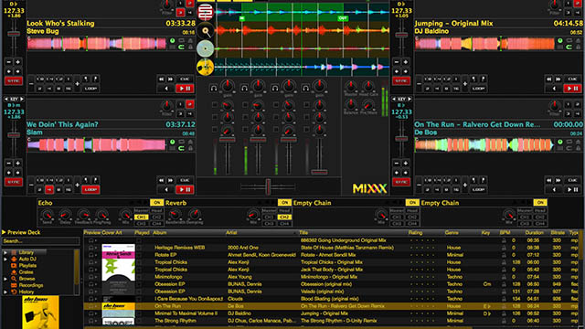Click the vinyl turntable spinny icon
This screenshot has width=585, height=329.
point(205,31)
